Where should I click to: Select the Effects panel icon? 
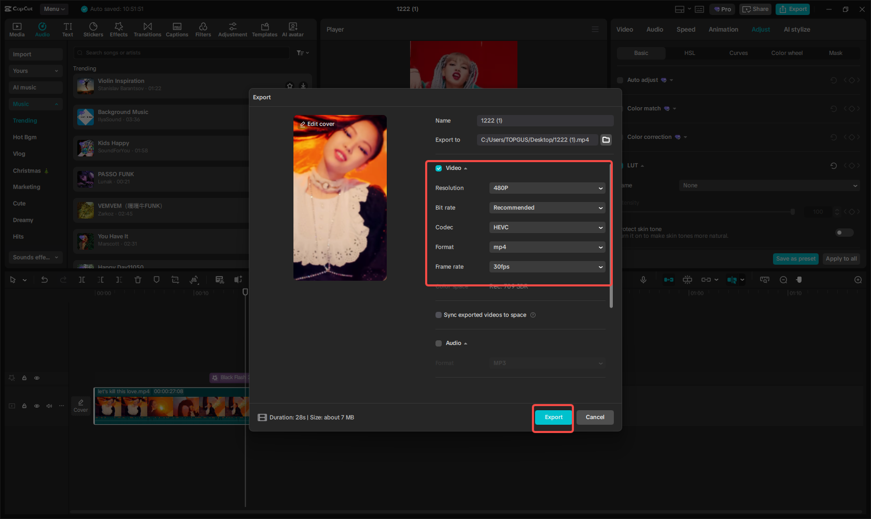click(x=119, y=28)
